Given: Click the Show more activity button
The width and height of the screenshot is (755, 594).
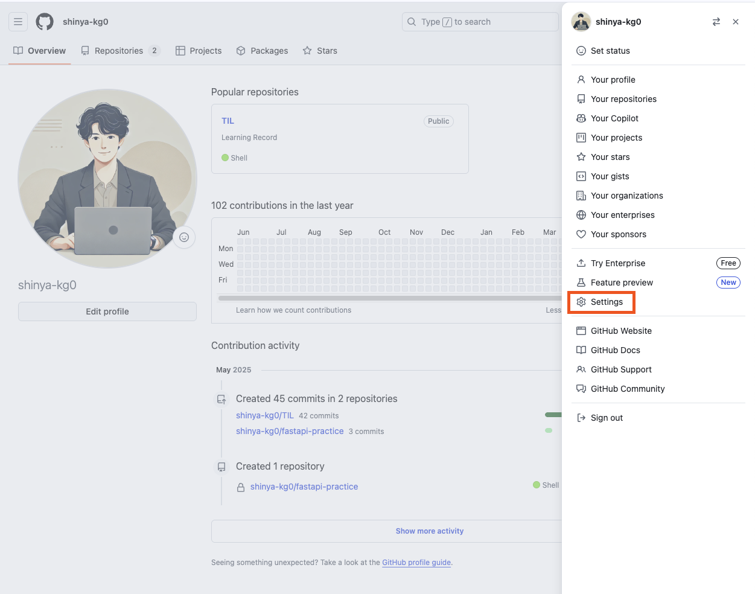Looking at the screenshot, I should tap(429, 531).
